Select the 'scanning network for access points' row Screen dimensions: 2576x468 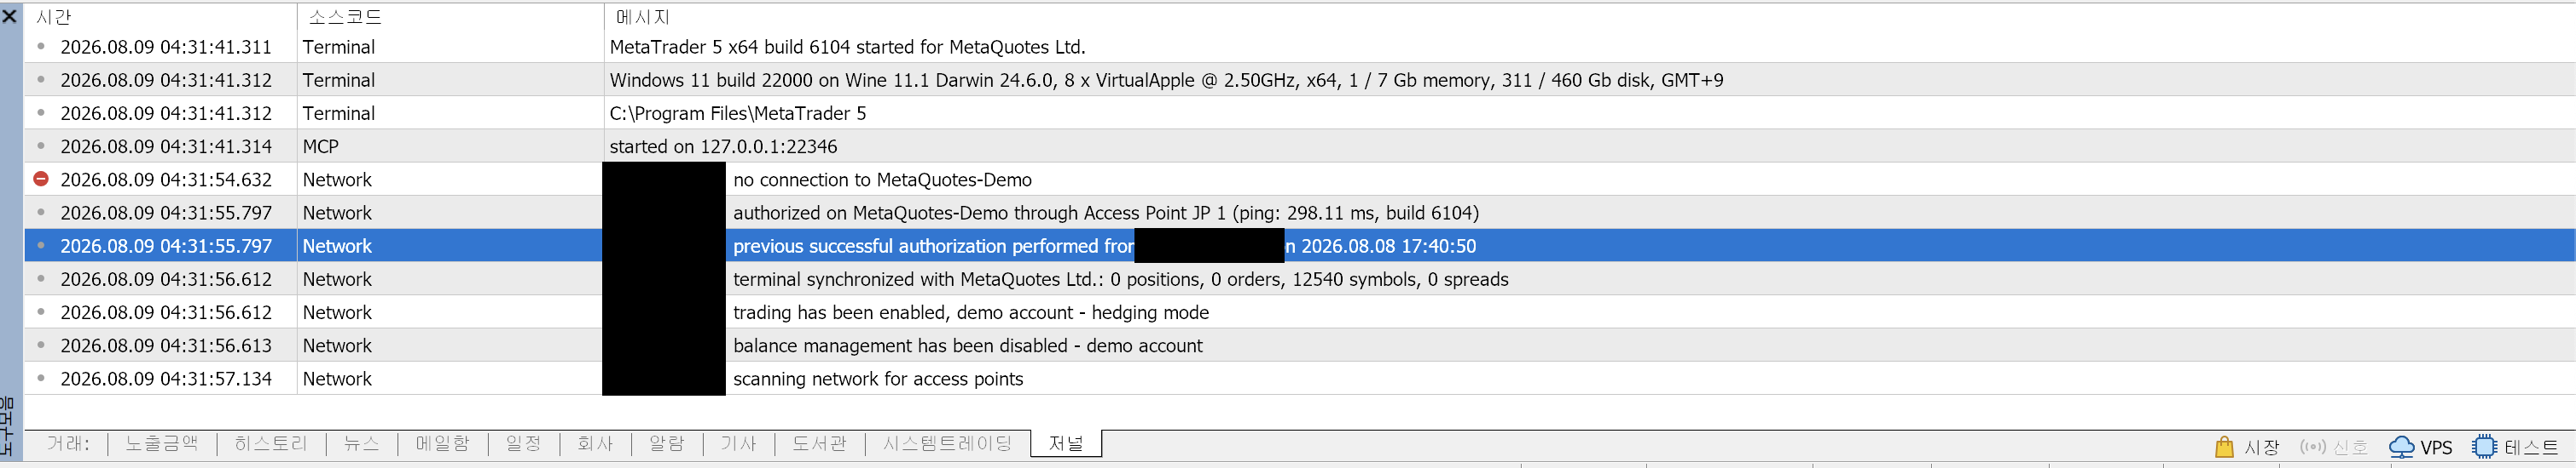click(1300, 378)
